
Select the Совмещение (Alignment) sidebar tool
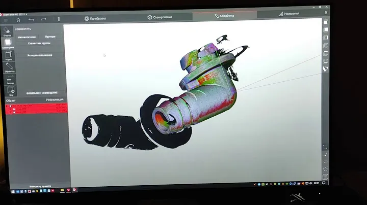(x=8, y=44)
